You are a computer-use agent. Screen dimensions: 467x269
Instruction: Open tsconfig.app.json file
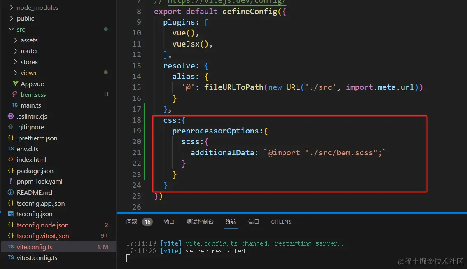[x=41, y=203]
